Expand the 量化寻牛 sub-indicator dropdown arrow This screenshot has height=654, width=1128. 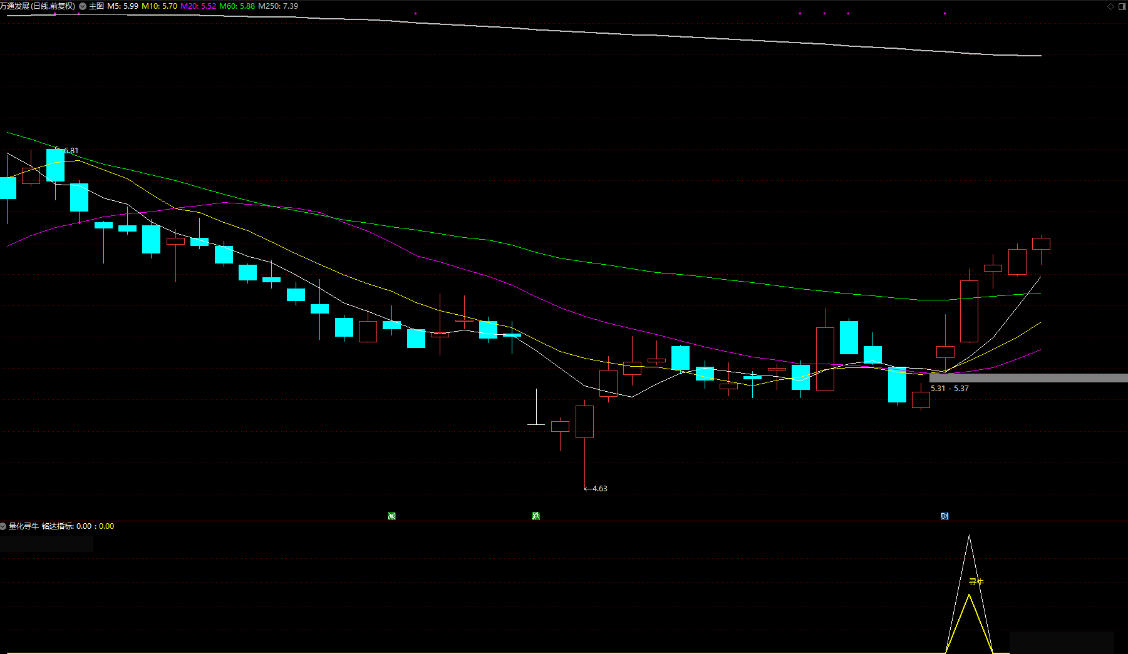[3, 526]
